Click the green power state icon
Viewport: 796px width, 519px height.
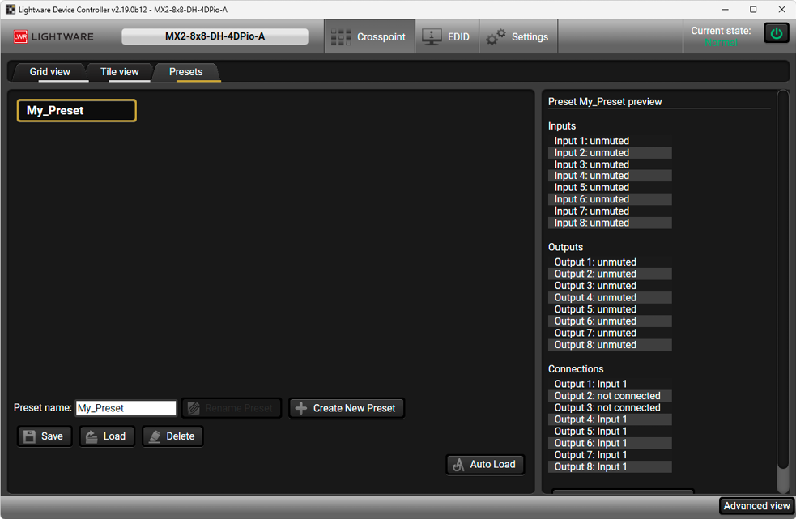pos(776,34)
